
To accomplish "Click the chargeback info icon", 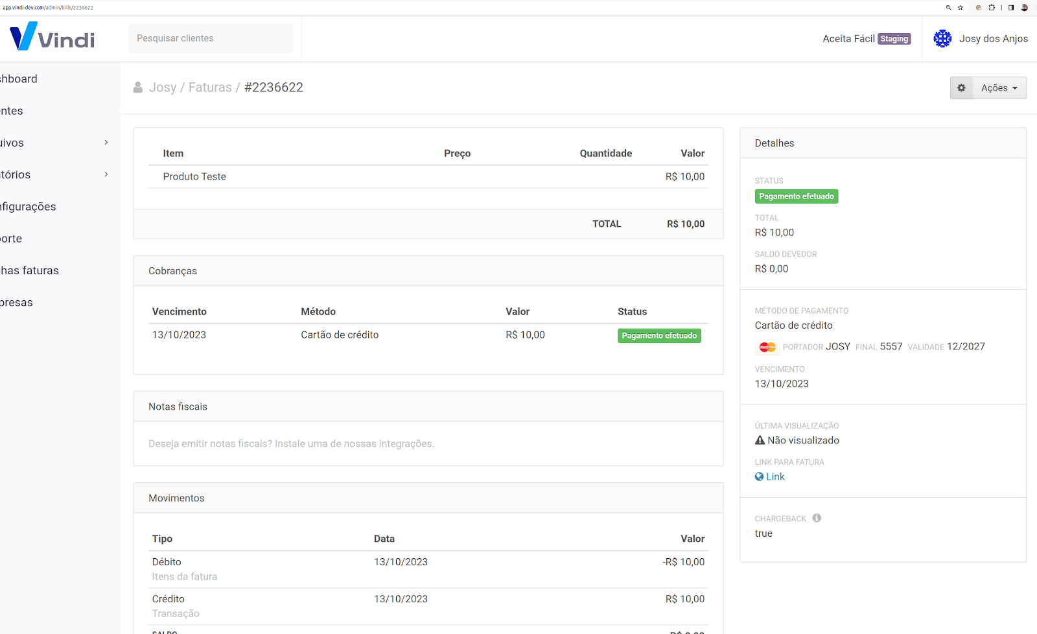I will 817,518.
